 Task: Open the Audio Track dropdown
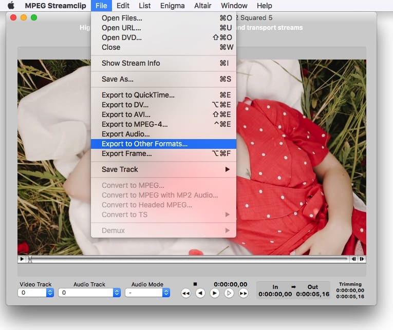(x=89, y=293)
